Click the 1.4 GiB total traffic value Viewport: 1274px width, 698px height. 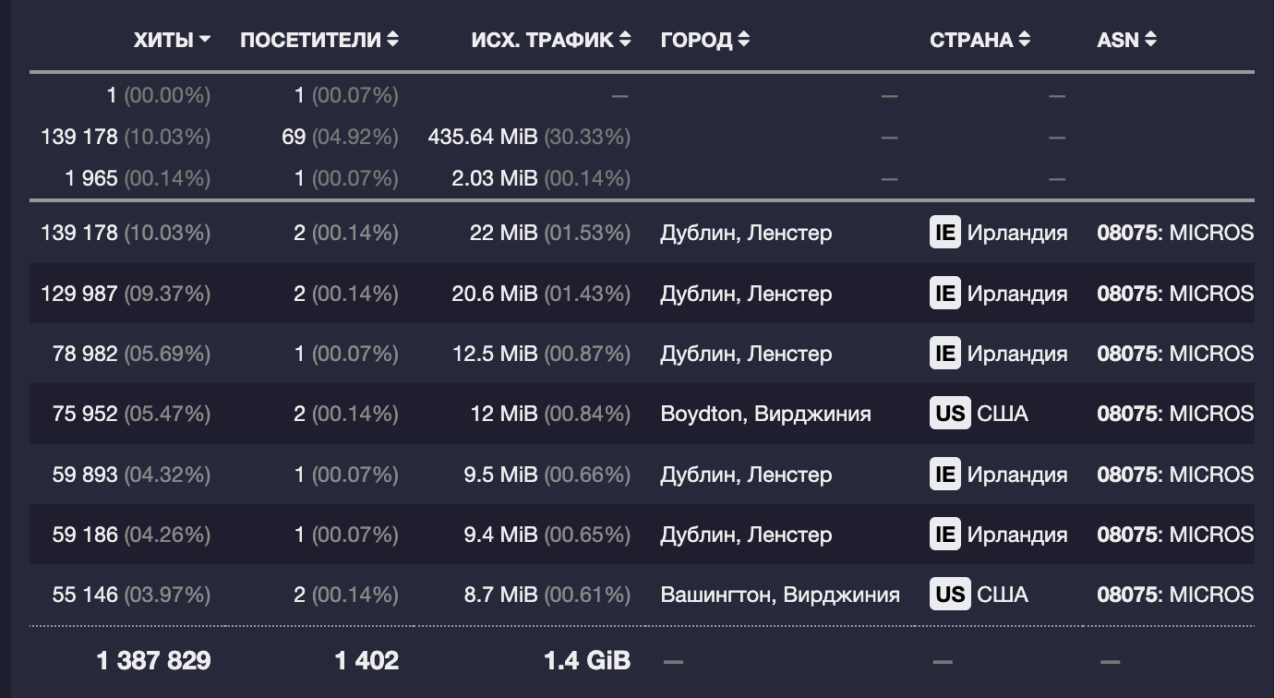(587, 660)
